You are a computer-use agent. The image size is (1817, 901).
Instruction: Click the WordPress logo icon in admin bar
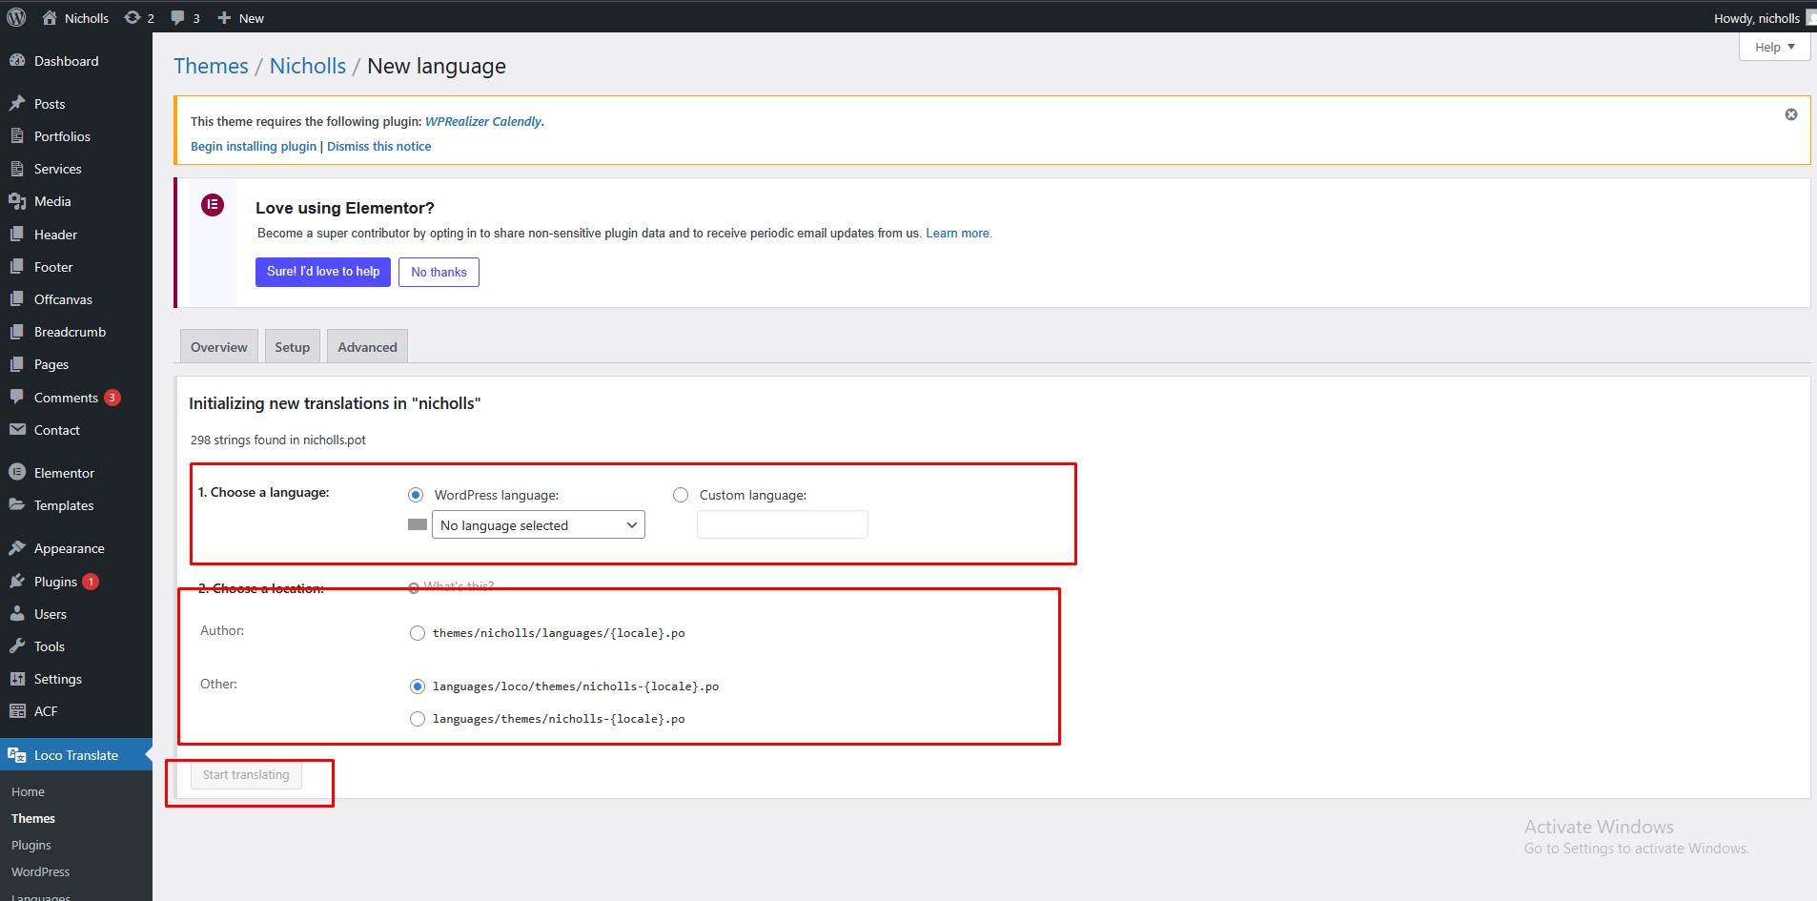pyautogui.click(x=16, y=17)
